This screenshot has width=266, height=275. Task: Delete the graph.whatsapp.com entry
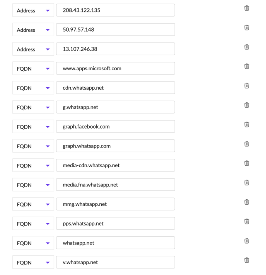246,144
